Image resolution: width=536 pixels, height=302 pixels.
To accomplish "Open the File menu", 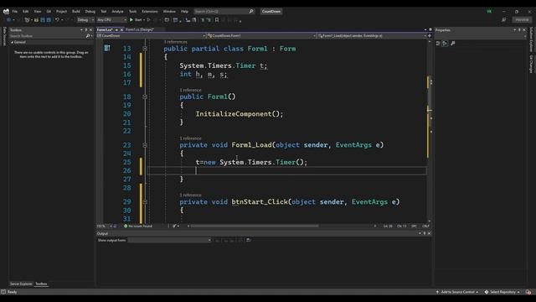I will pyautogui.click(x=15, y=11).
